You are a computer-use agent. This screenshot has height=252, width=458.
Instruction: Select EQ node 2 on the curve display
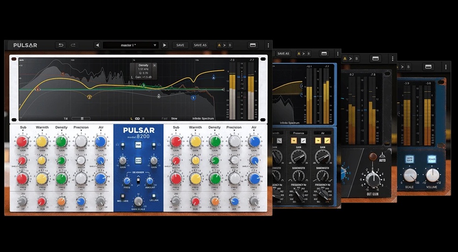[89, 97]
